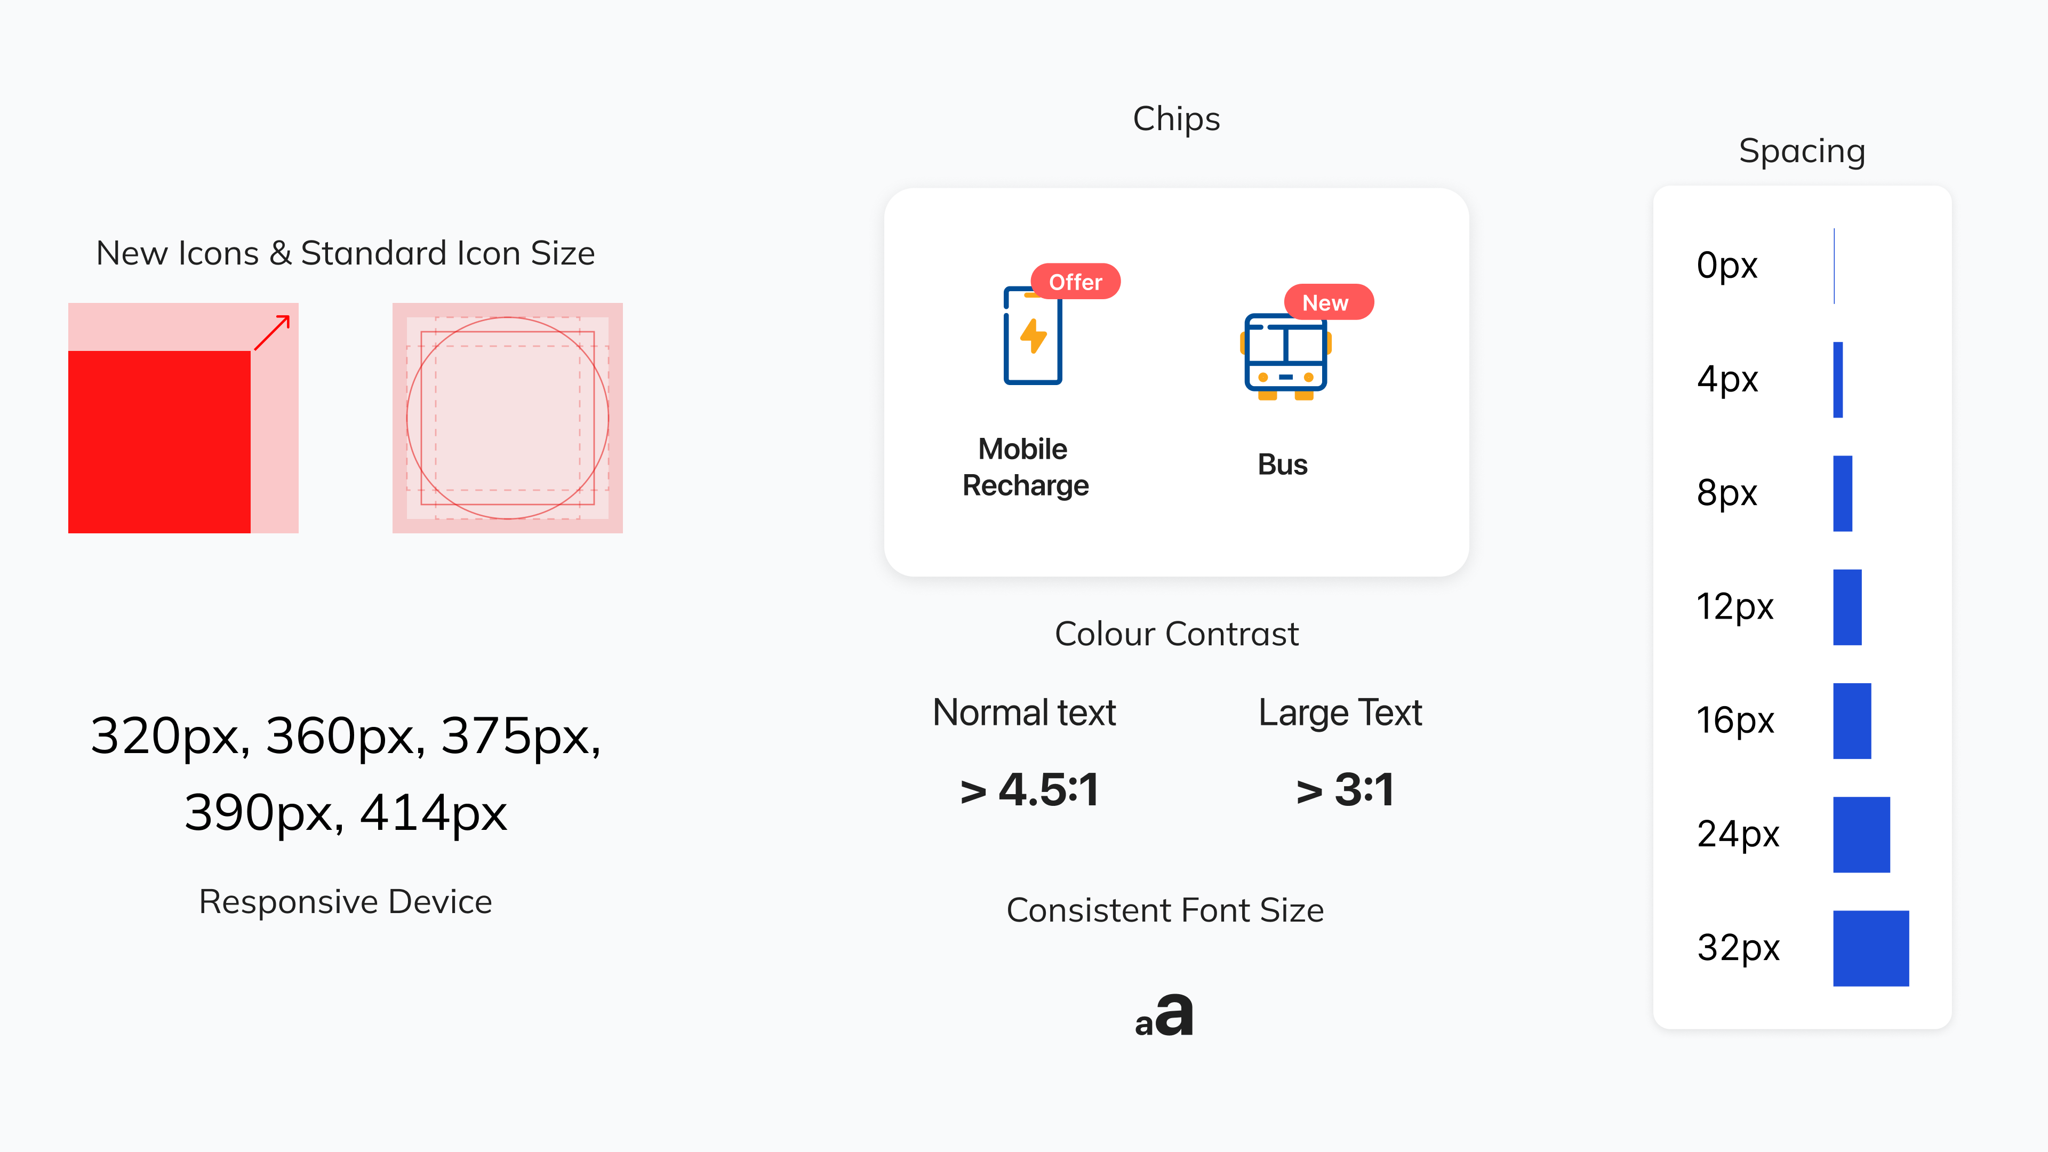This screenshot has width=2048, height=1152.
Task: Click the small letter a glyph
Action: pyautogui.click(x=1143, y=1025)
